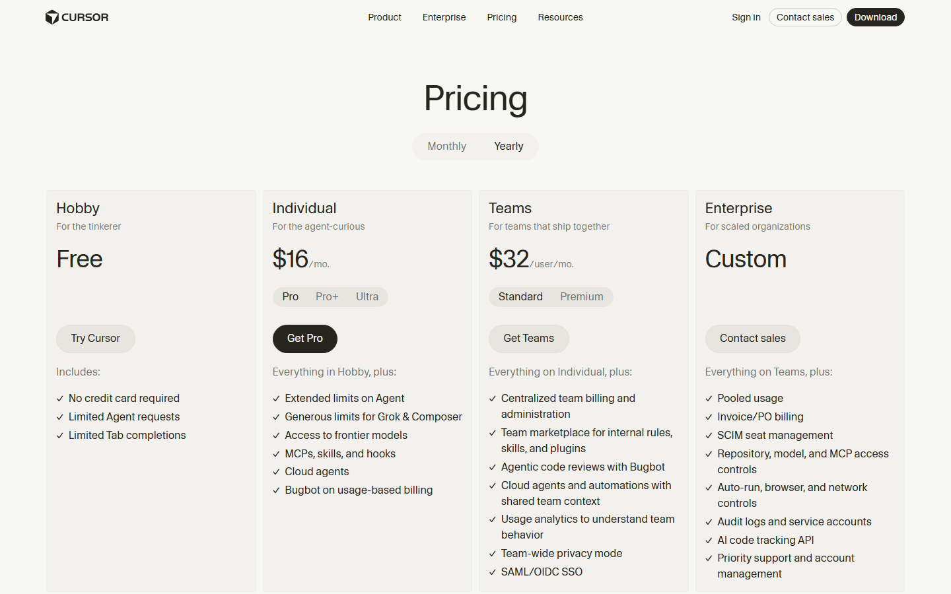Screen dimensions: 951x594
Task: Click the Try Cursor button
Action: click(96, 339)
